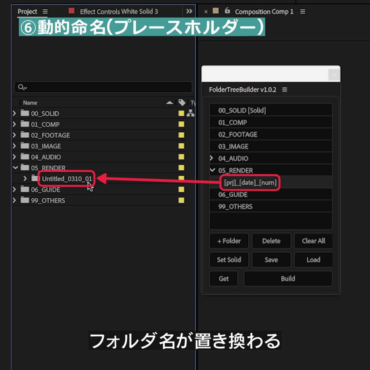Click the lock icon on the Composition tab
The width and height of the screenshot is (370, 370).
point(227,11)
